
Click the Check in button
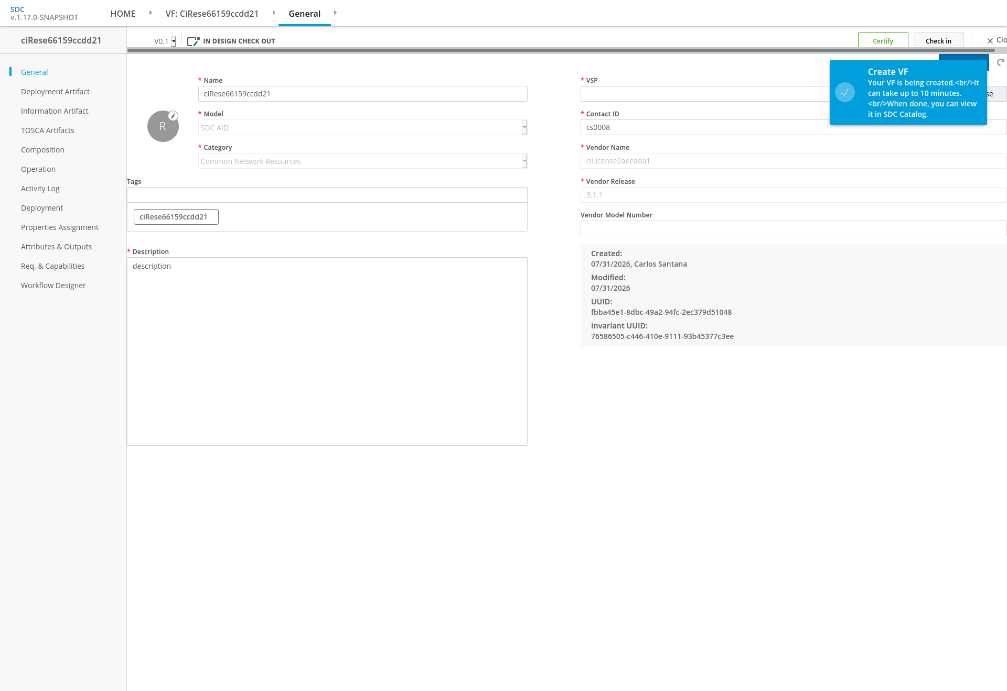point(938,40)
